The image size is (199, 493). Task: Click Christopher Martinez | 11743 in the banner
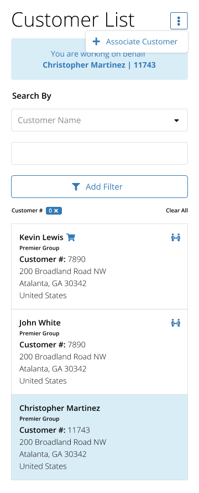(99, 65)
